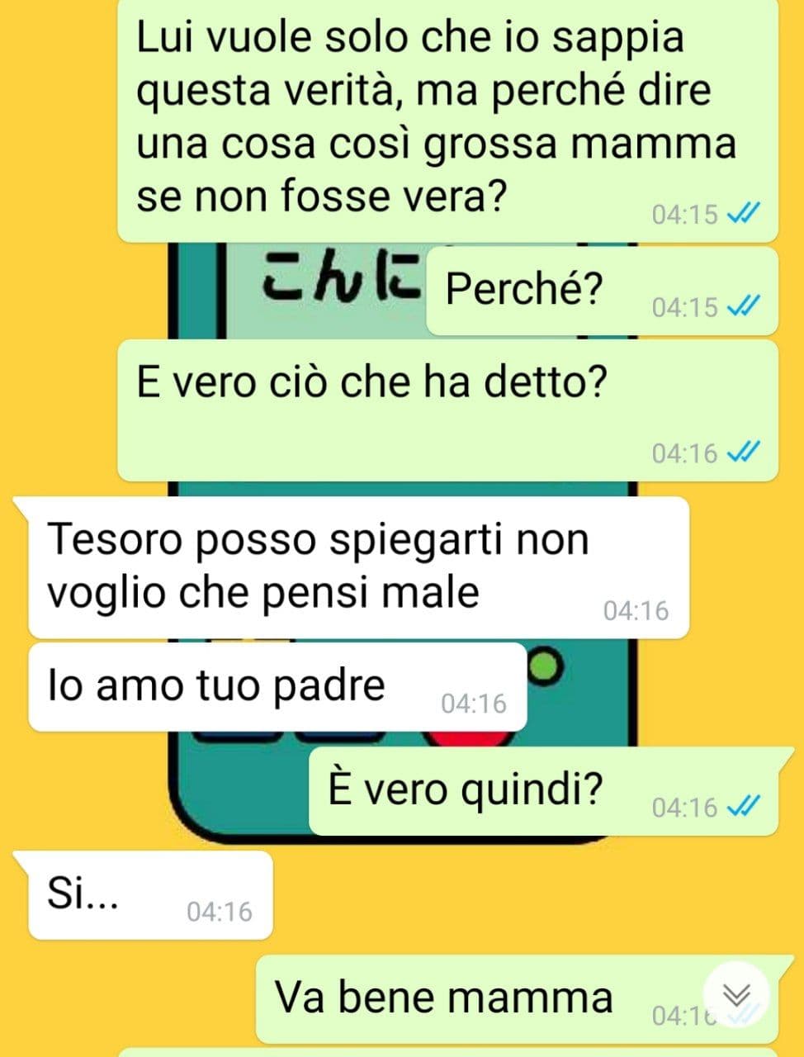Select the 'Va bene mamma' message bubble
Image resolution: width=804 pixels, height=1057 pixels.
tap(518, 999)
